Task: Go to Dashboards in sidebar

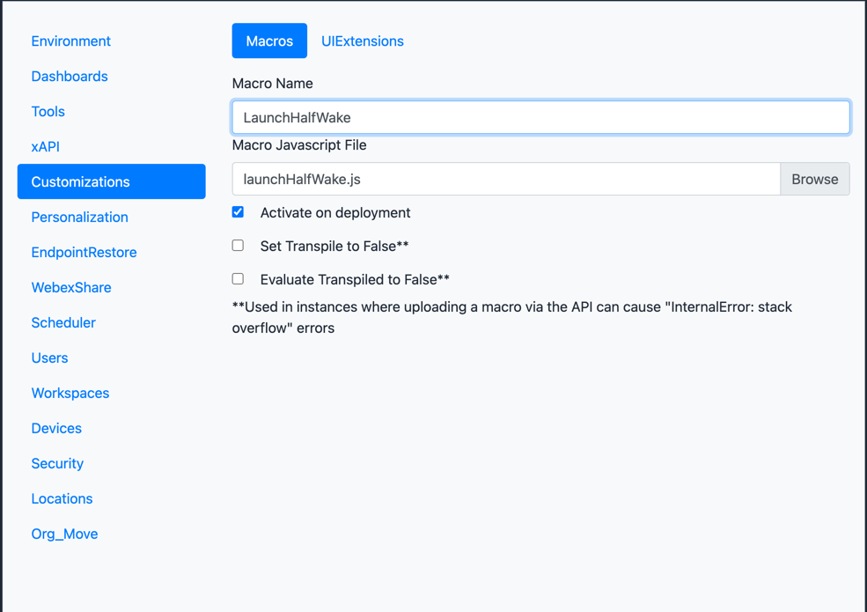Action: point(70,77)
